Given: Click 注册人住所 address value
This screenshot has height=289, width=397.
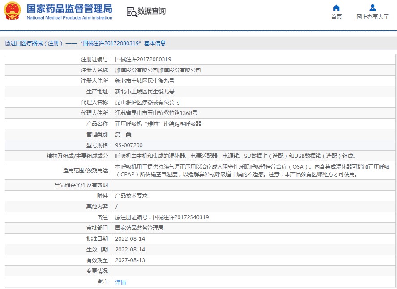Looking at the screenshot, I should click(x=145, y=81).
